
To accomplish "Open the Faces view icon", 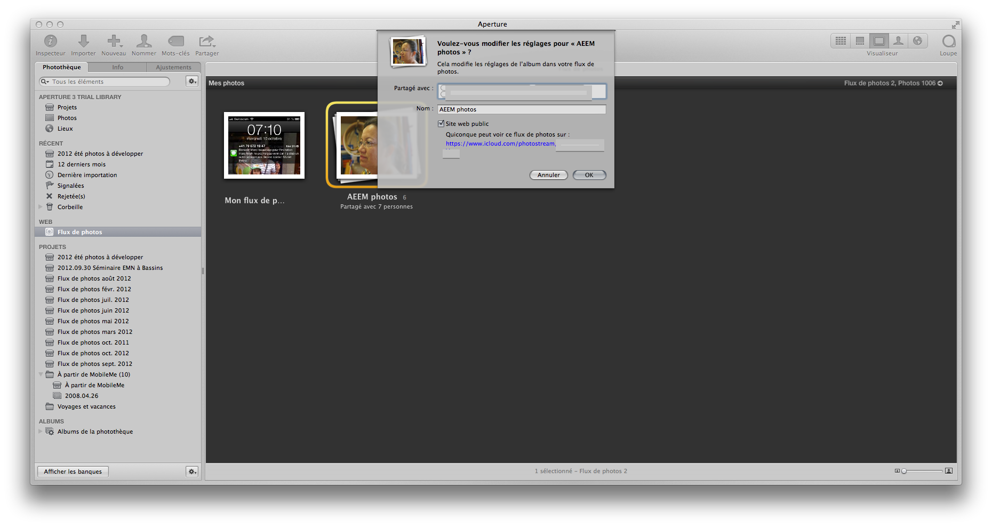I will (x=898, y=41).
